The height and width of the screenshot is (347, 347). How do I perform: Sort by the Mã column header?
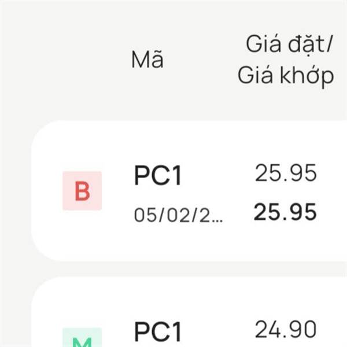tap(147, 60)
